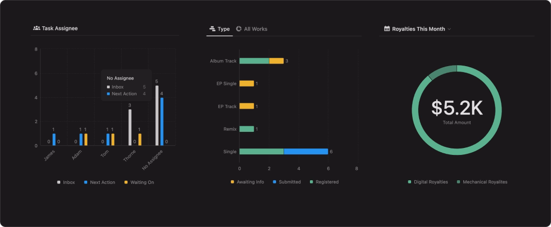Open the Royalties This Month title

point(419,29)
